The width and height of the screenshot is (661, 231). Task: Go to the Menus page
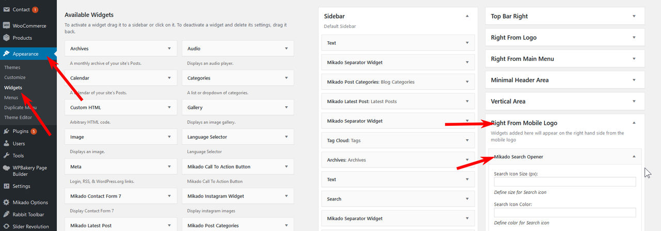click(11, 97)
